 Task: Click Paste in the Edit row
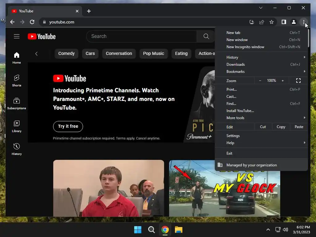pyautogui.click(x=299, y=127)
